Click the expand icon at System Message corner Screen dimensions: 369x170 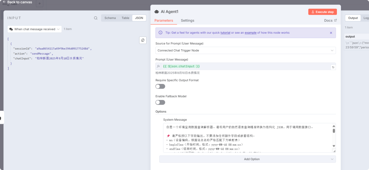(334, 151)
